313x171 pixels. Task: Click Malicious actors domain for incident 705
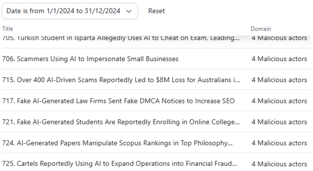[279, 38]
